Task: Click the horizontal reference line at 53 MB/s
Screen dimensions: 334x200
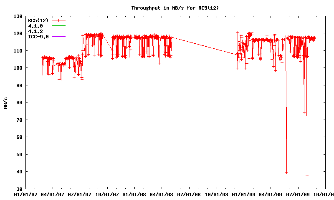Action: (x=167, y=149)
